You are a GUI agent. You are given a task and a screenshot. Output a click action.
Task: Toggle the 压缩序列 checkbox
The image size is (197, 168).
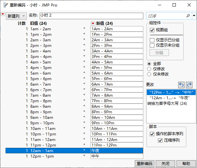160,140
